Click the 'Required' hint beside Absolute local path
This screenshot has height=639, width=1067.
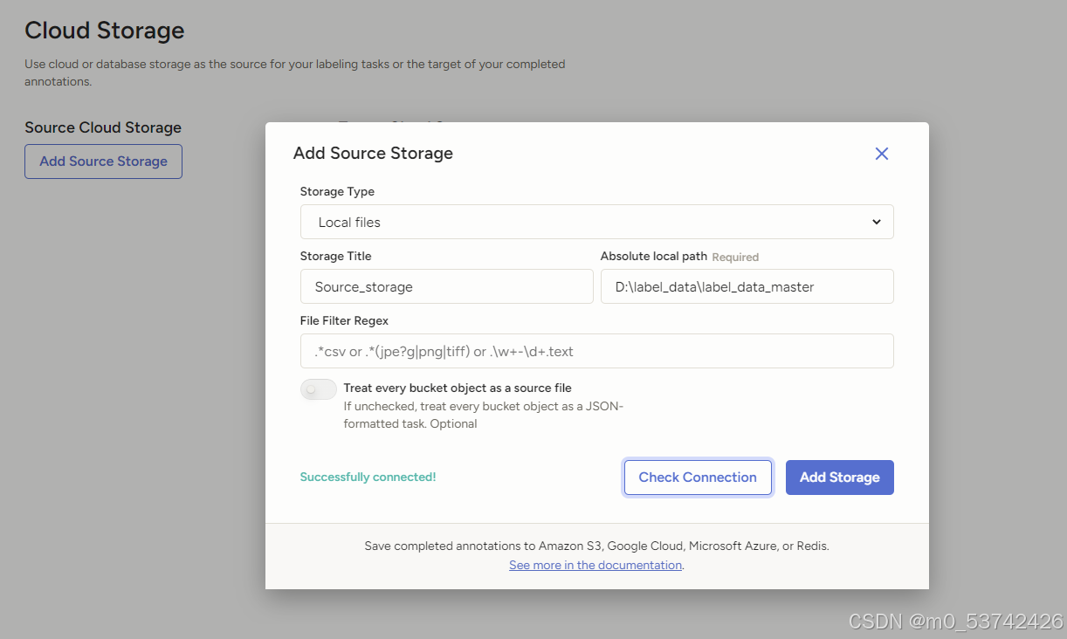tap(735, 258)
